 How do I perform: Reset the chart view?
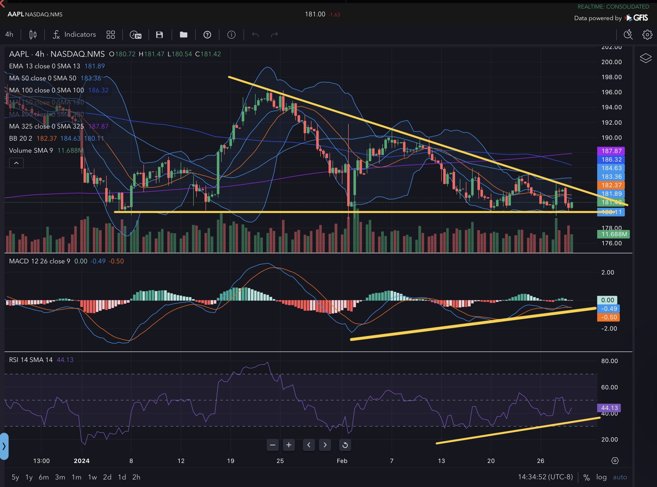[345, 445]
